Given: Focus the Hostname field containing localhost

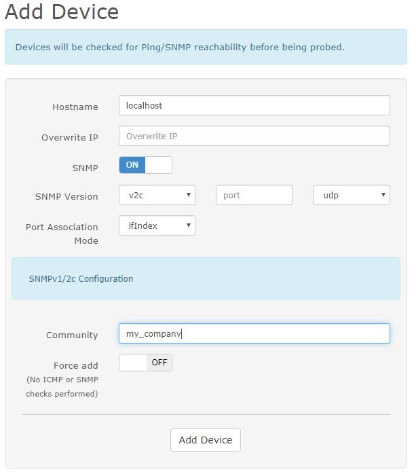Looking at the screenshot, I should [254, 105].
